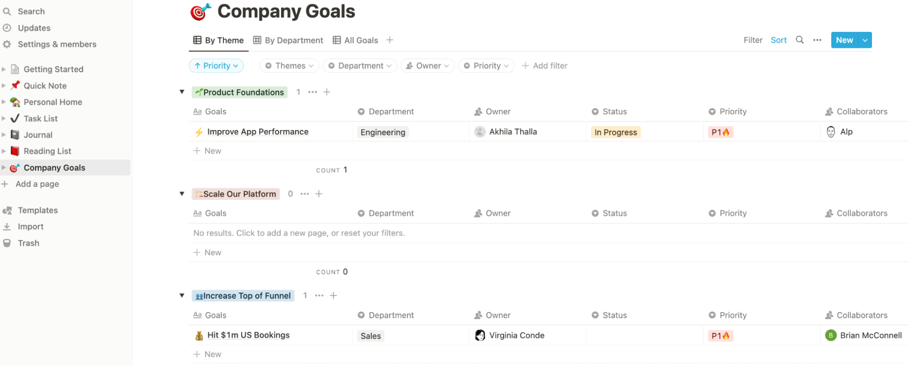
Task: Click the Add filter button
Action: 545,66
